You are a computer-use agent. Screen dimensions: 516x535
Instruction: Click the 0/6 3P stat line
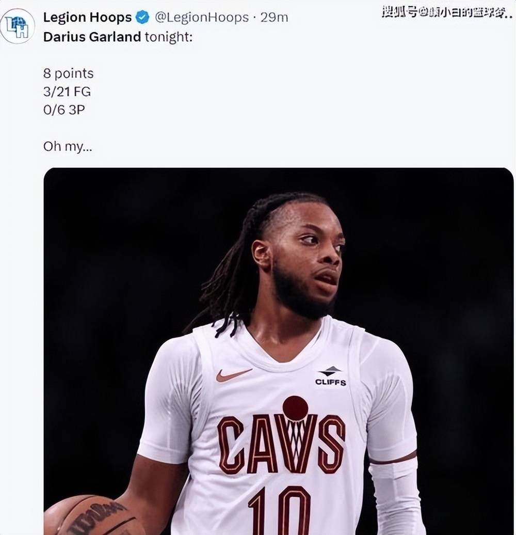64,110
